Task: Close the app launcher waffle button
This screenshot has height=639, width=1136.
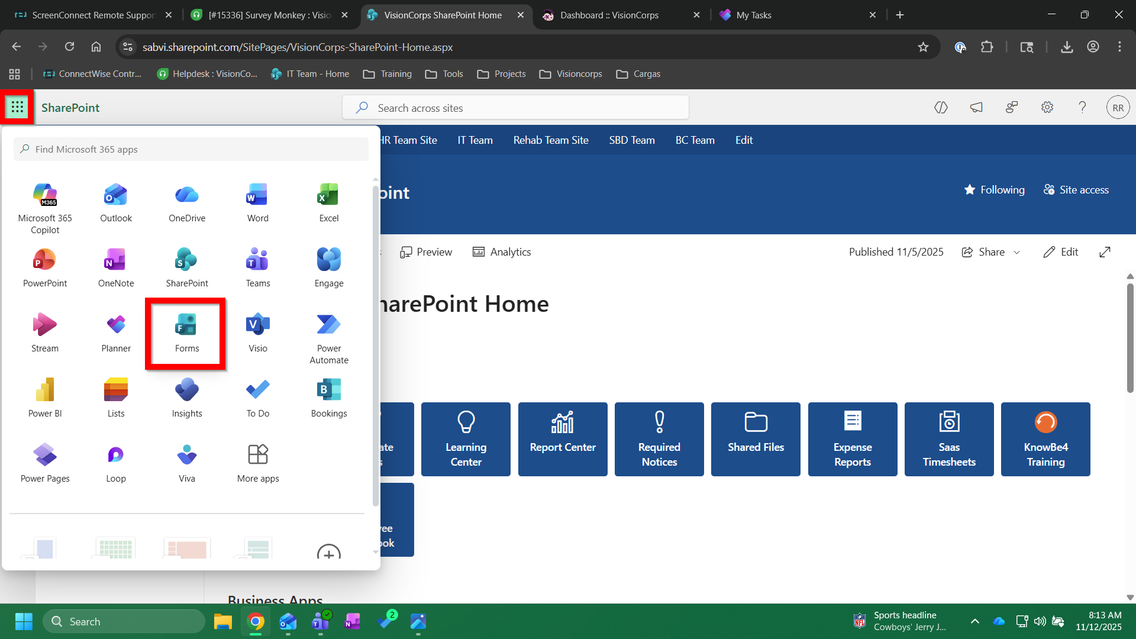Action: (x=17, y=107)
